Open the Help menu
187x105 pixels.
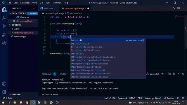pos(66,3)
